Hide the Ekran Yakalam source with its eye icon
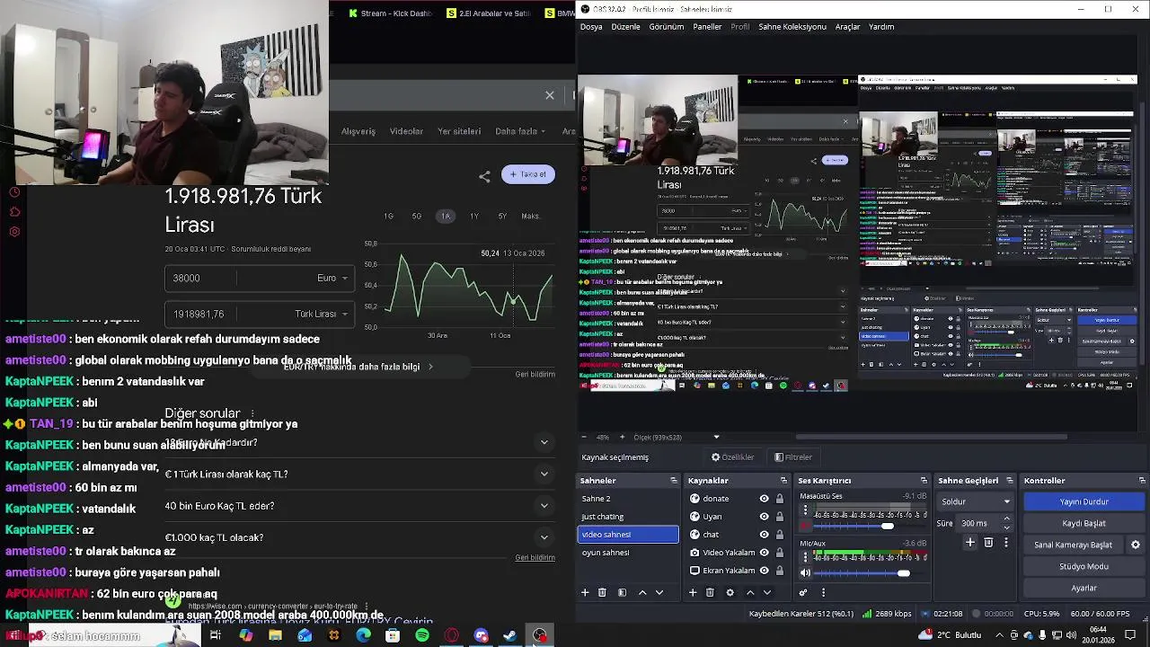This screenshot has height=647, width=1150. click(765, 571)
